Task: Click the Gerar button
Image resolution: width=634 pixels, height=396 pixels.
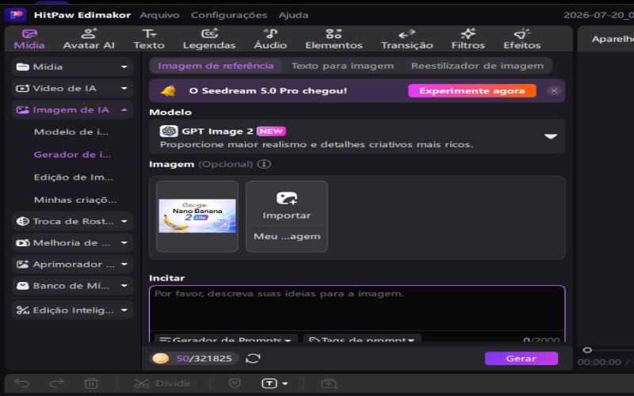Action: click(x=521, y=359)
